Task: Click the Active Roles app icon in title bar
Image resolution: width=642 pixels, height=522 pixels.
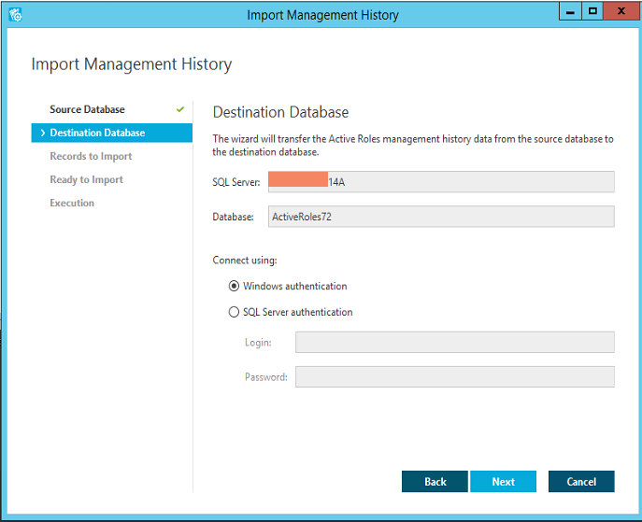Action: point(16,15)
